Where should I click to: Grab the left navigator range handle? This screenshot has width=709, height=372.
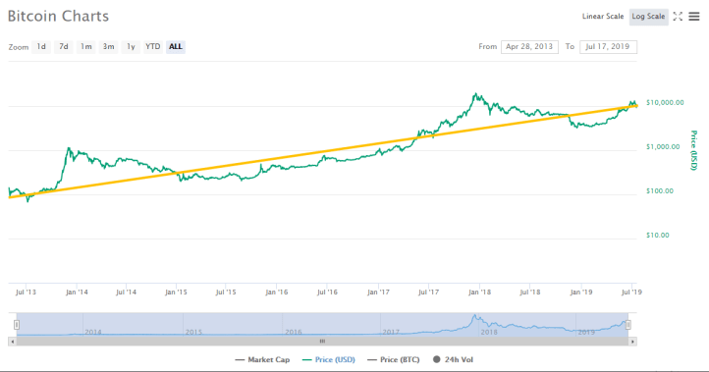click(x=17, y=325)
